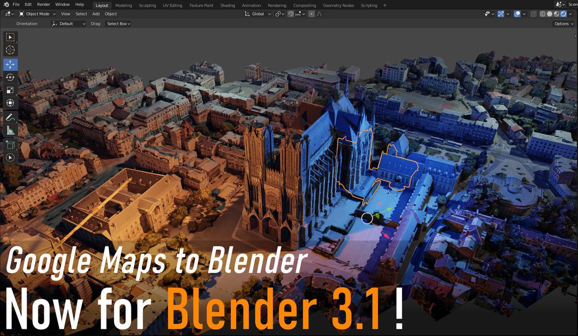The height and width of the screenshot is (336, 578).
Task: Select the Add Cube tool
Action: tap(10, 144)
